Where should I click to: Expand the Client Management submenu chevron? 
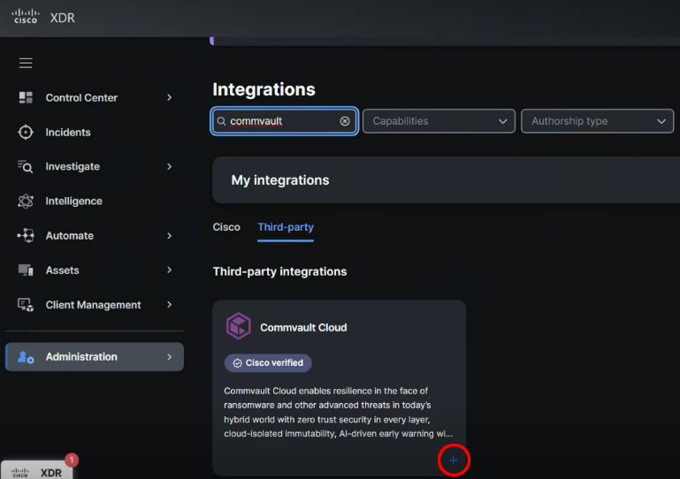pyautogui.click(x=170, y=305)
